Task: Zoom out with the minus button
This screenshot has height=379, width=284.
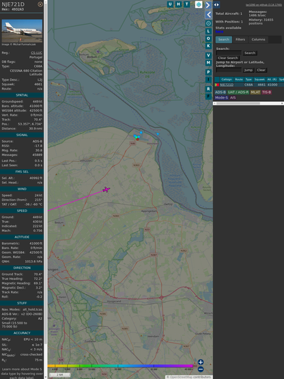Action: [x=201, y=369]
